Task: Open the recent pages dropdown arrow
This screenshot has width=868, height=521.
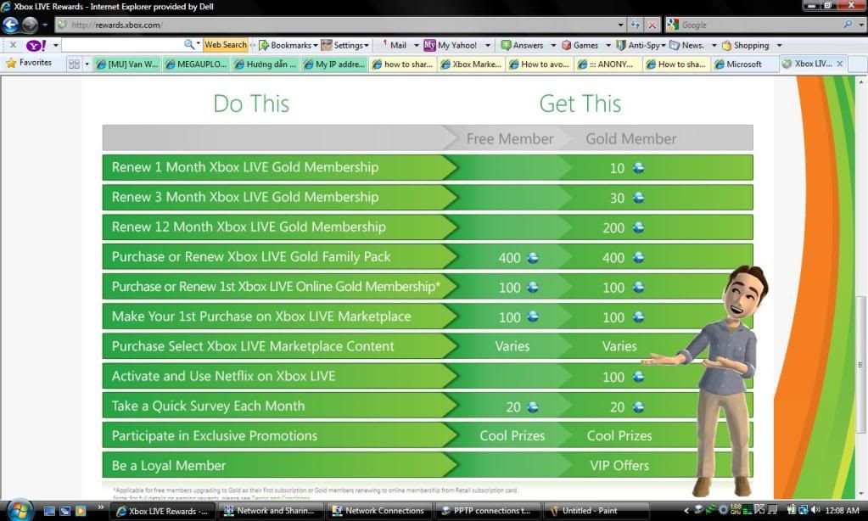Action: 45,25
